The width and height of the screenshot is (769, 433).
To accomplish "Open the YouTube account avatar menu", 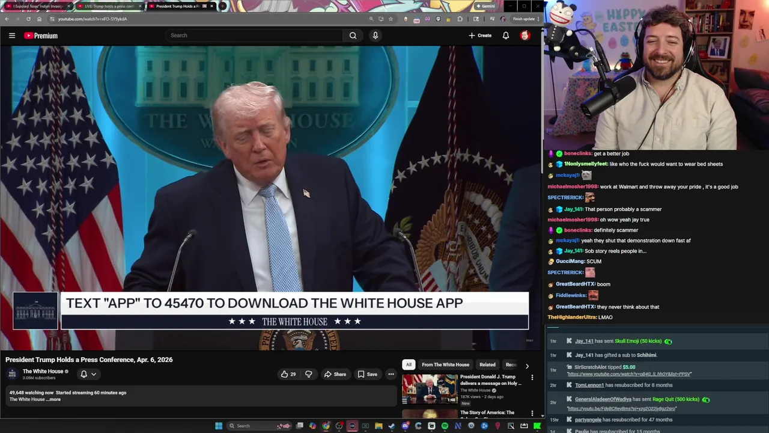I will (x=525, y=35).
